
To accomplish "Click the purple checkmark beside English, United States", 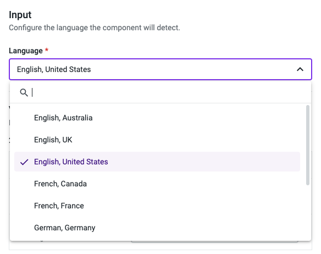I will coord(24,162).
